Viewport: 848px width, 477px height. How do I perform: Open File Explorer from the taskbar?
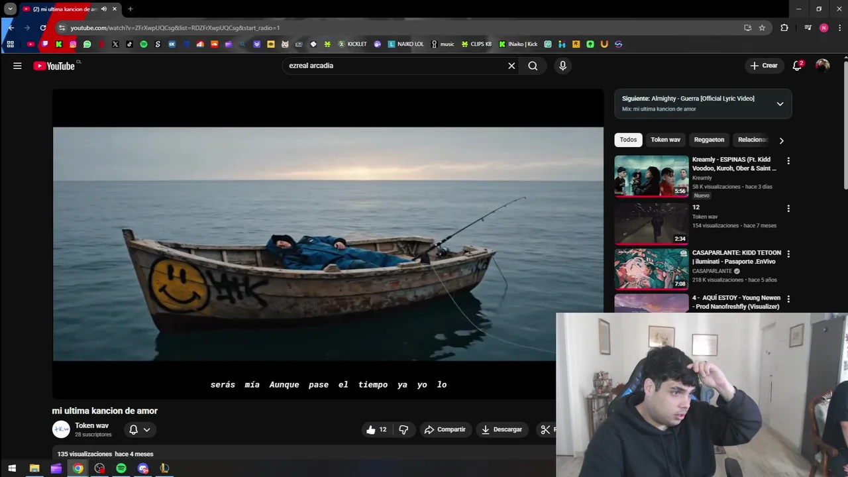34,468
